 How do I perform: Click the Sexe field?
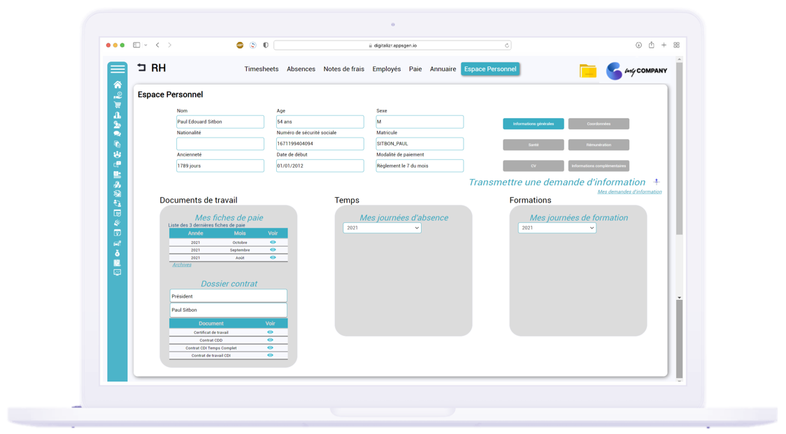coord(420,122)
